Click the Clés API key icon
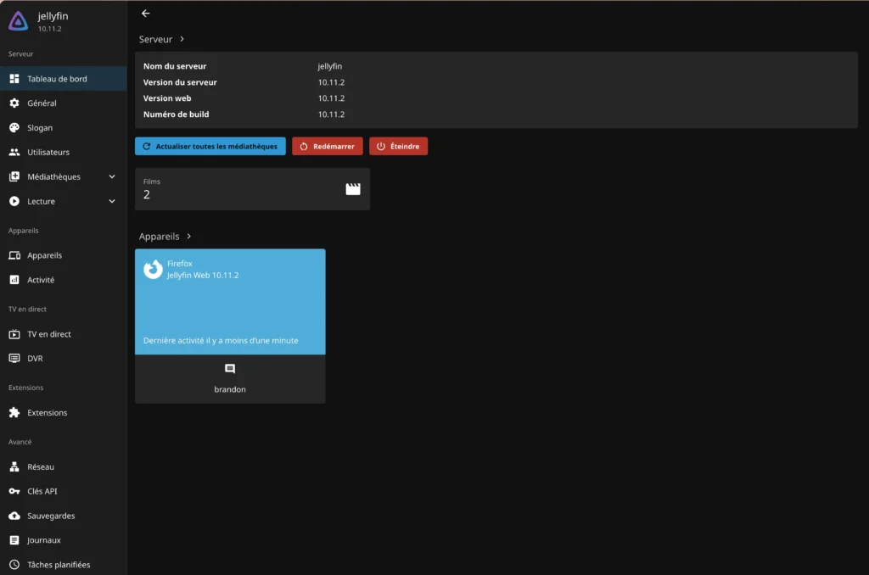 pyautogui.click(x=14, y=491)
